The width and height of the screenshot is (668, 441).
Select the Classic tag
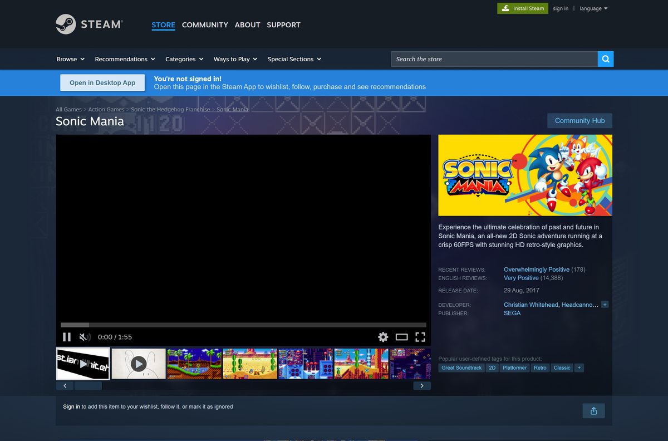tap(562, 368)
